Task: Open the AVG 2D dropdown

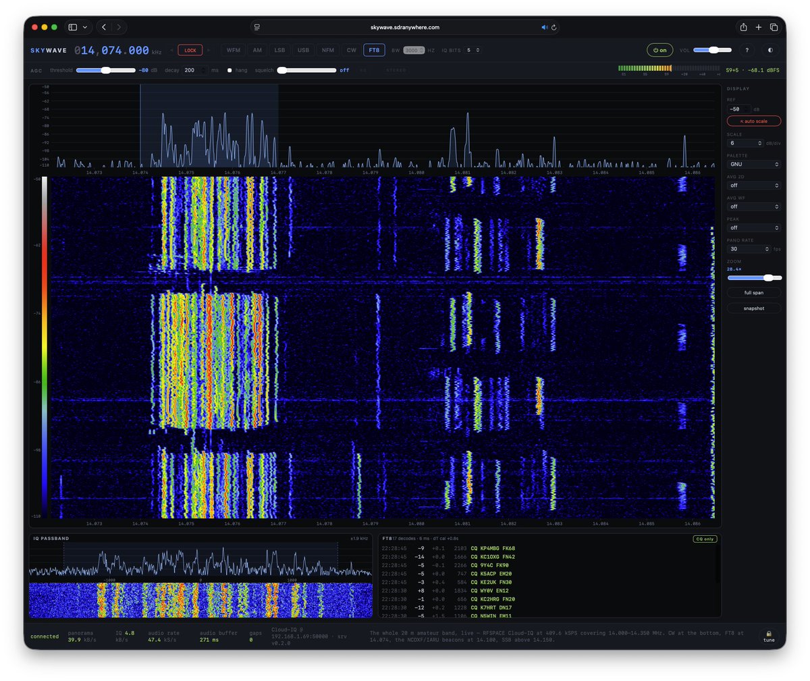Action: (x=754, y=185)
